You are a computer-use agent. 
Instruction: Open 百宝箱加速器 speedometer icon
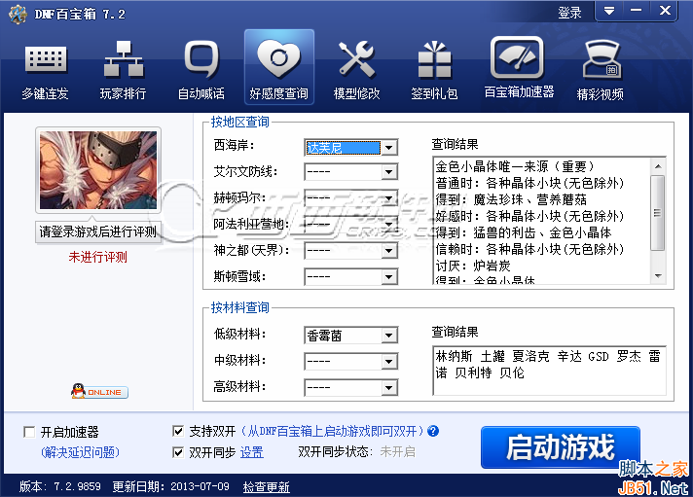click(519, 68)
